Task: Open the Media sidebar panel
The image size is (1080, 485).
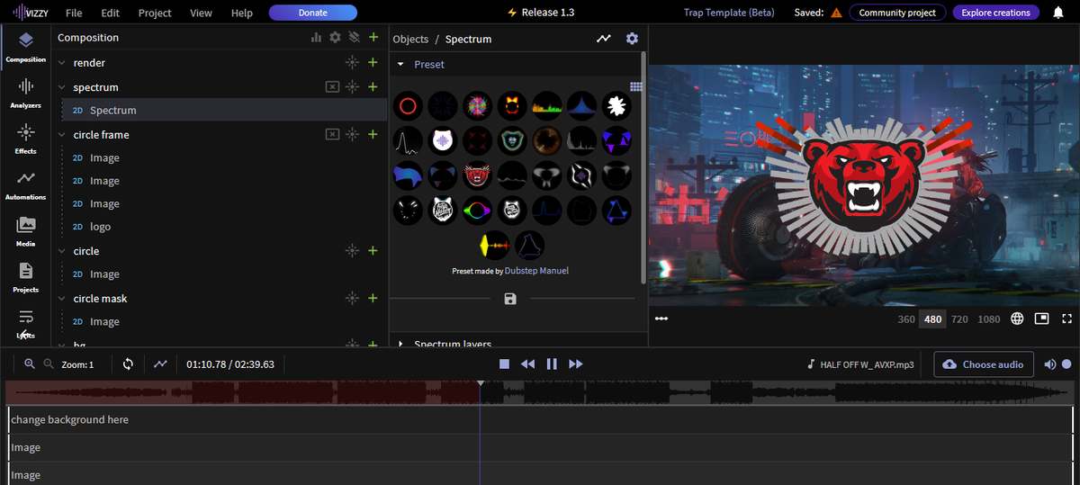Action: pyautogui.click(x=25, y=231)
